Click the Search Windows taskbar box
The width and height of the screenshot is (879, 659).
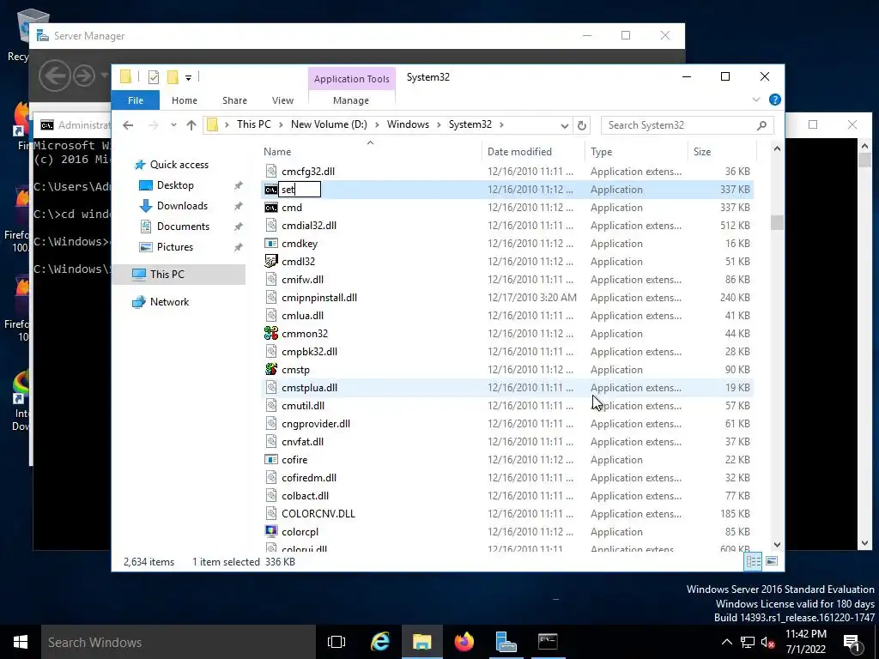point(179,642)
